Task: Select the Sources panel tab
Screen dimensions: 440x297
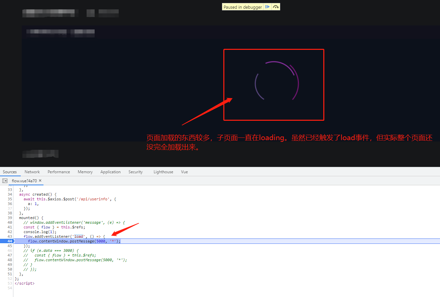Action: pyautogui.click(x=10, y=172)
